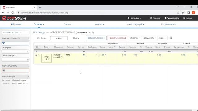
Task: Click the За единицу column header
Action: point(179,47)
